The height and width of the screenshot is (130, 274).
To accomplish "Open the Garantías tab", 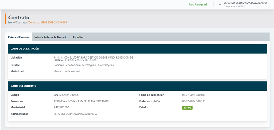I will pos(78,37).
